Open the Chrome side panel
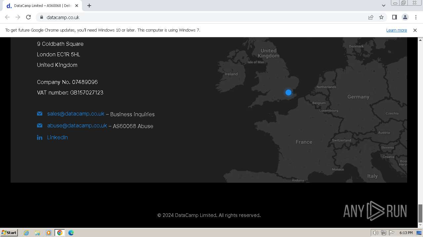This screenshot has height=237, width=423. (394, 17)
